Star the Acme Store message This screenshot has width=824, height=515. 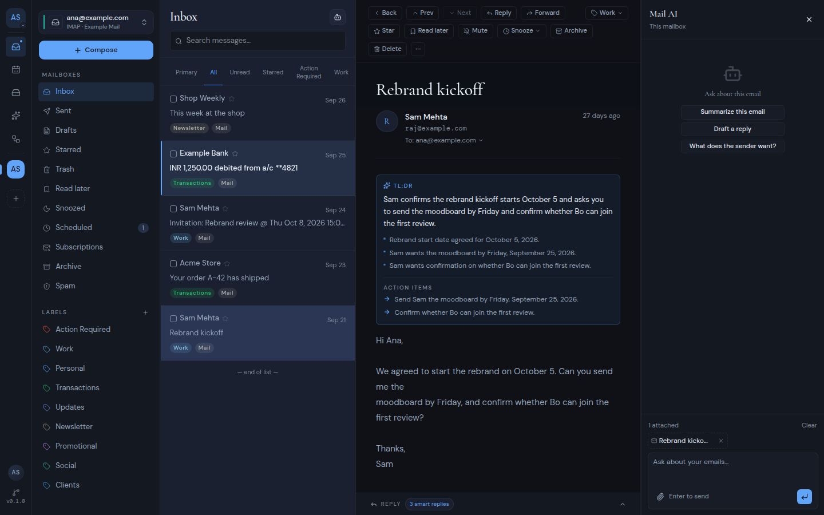click(227, 264)
